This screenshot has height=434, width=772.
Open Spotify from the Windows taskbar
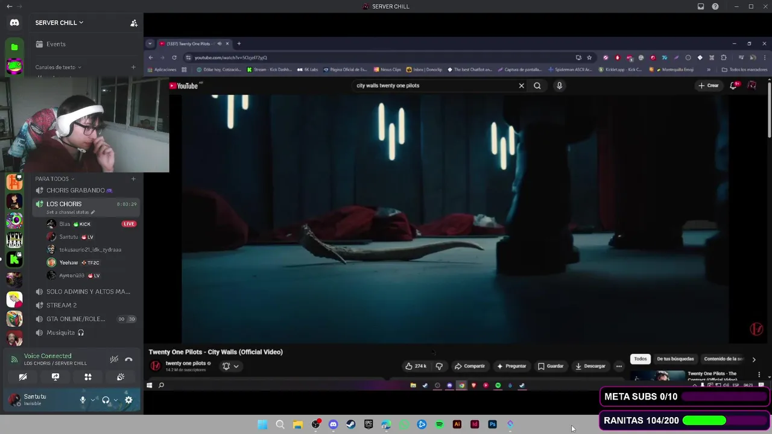[x=439, y=424]
